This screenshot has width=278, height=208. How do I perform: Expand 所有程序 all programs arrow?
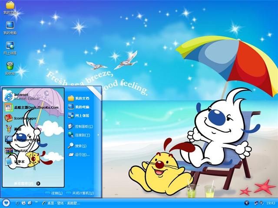38,183
